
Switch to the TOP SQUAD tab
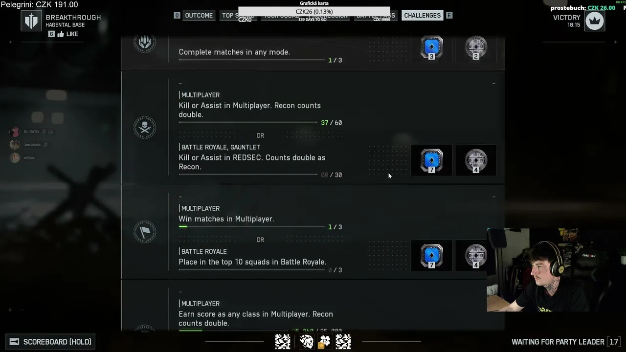tap(238, 16)
